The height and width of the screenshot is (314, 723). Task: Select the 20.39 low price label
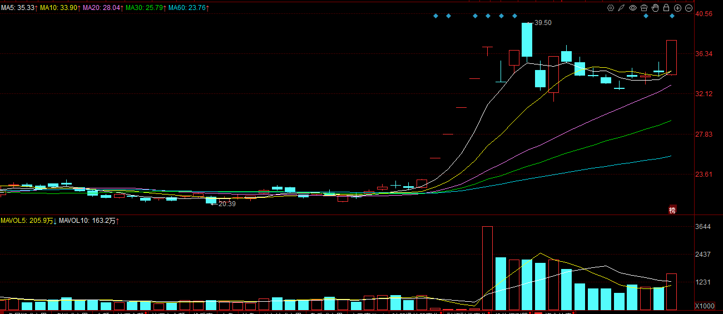point(227,204)
